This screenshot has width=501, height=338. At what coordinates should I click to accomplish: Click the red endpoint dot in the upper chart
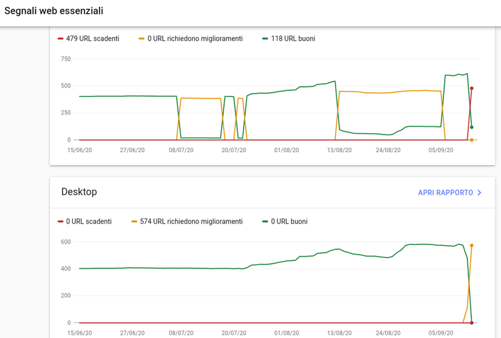[x=472, y=88]
